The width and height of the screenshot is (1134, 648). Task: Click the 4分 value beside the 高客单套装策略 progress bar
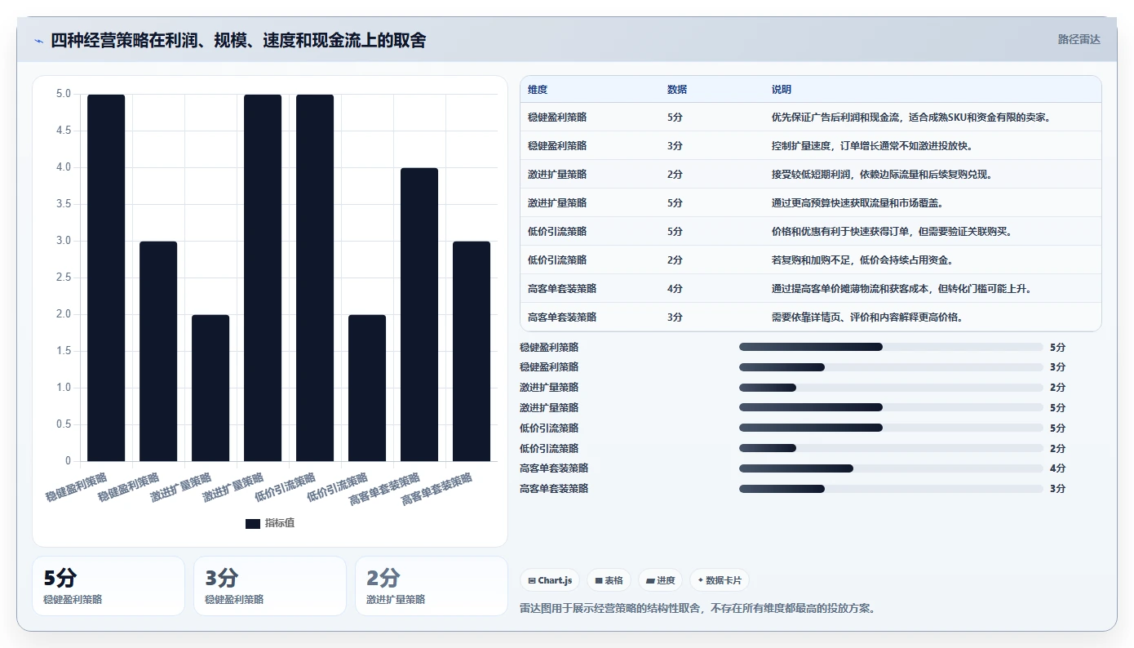click(1058, 468)
